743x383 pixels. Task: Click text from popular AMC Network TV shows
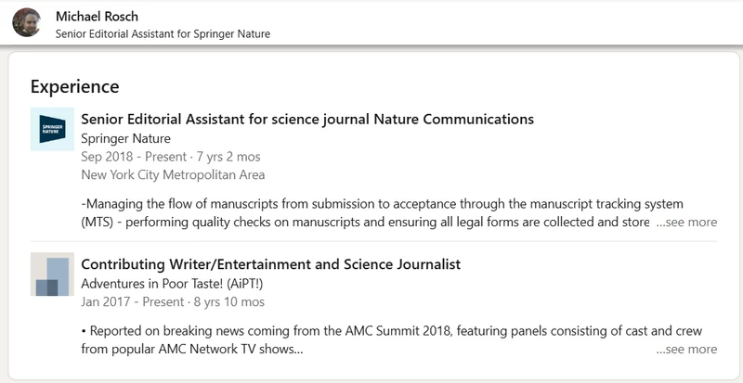[x=192, y=350]
